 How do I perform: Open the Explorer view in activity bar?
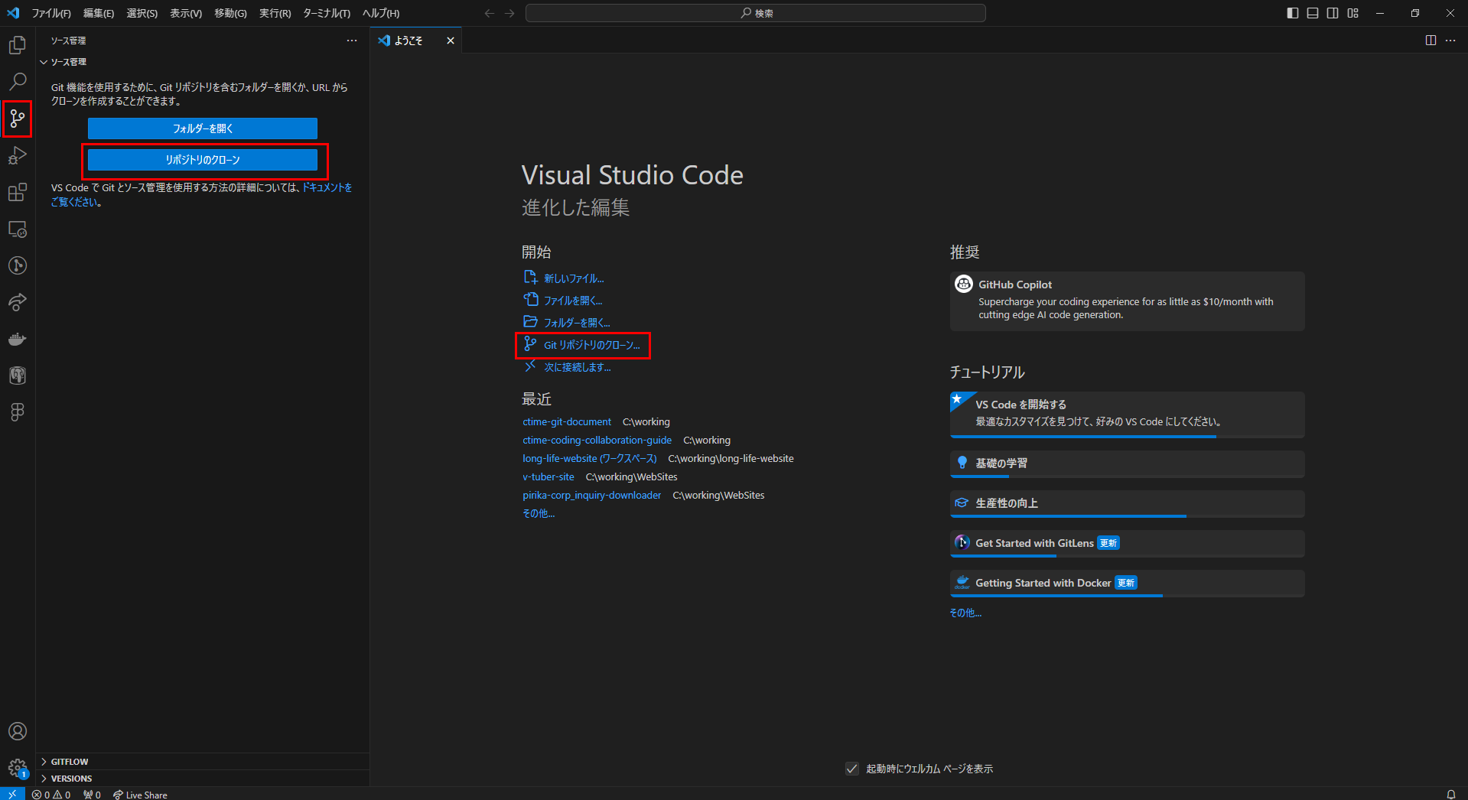tap(17, 45)
